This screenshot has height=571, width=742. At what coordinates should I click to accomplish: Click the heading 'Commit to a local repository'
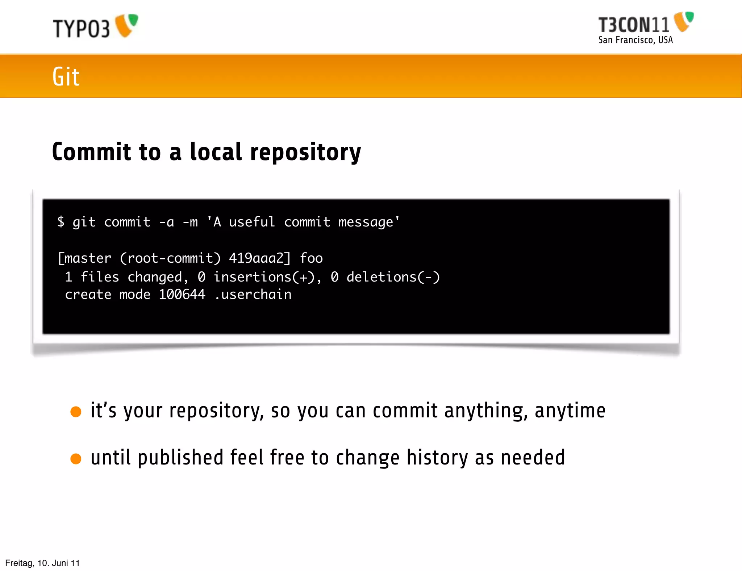tap(207, 152)
